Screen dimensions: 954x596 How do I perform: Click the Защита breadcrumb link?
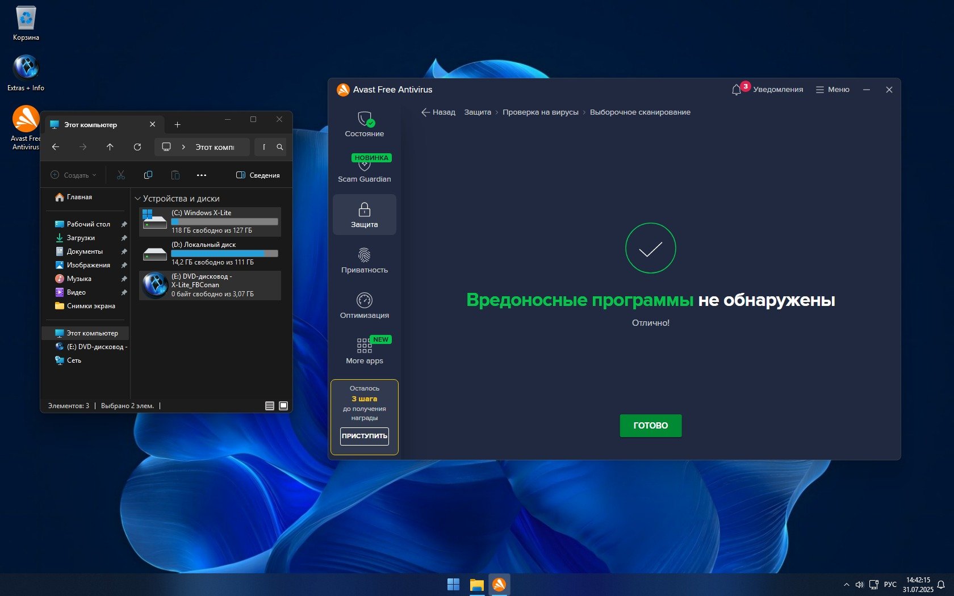(x=478, y=112)
